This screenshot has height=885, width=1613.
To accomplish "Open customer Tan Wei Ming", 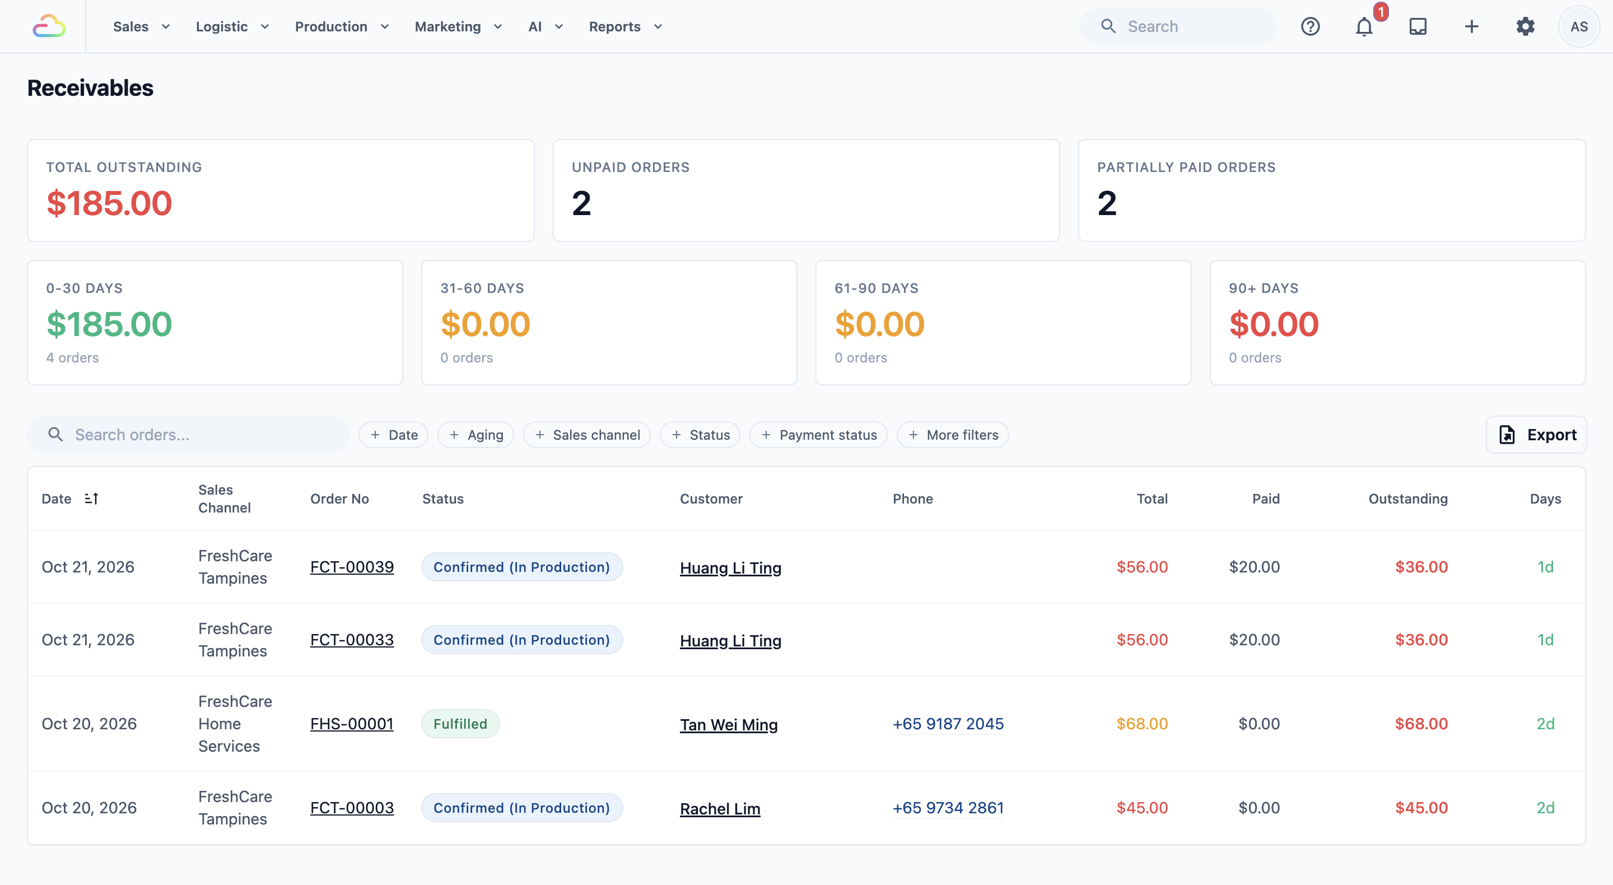I will pyautogui.click(x=728, y=724).
